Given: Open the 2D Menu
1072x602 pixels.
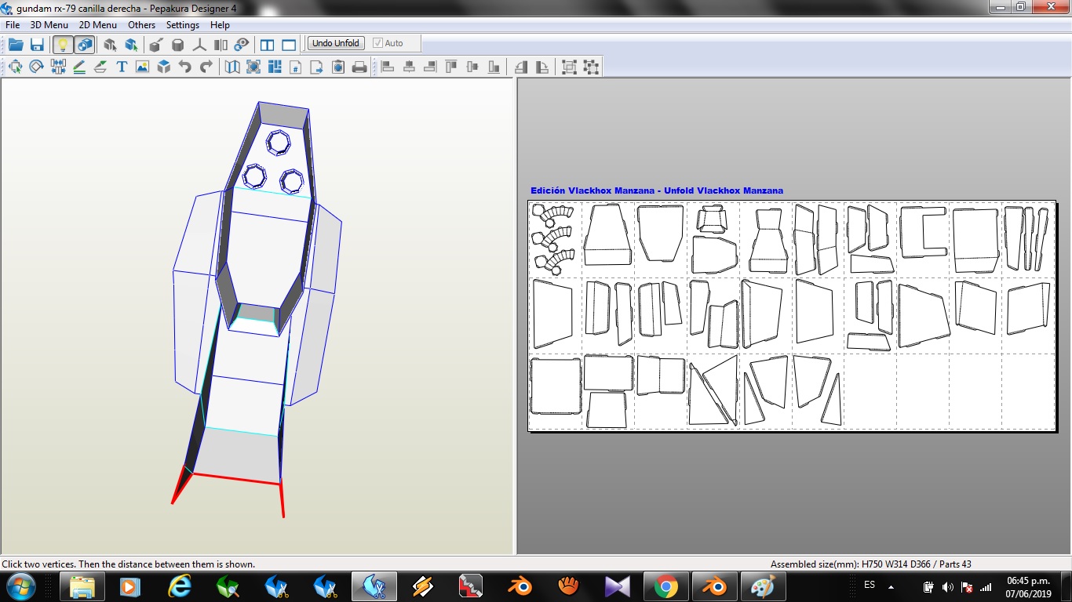Looking at the screenshot, I should (x=98, y=25).
